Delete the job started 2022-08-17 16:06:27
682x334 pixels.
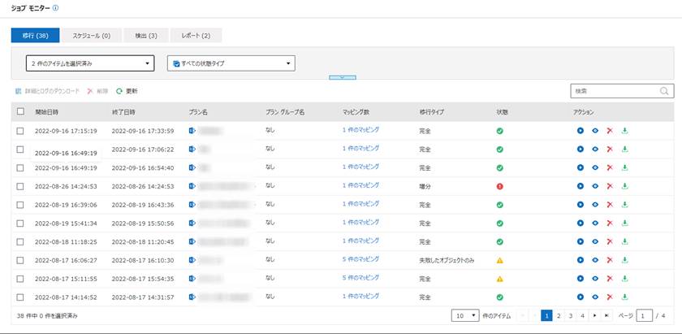coord(610,260)
